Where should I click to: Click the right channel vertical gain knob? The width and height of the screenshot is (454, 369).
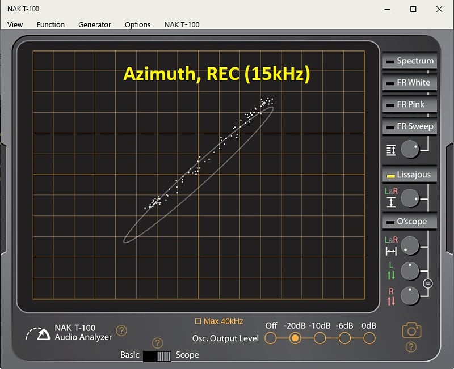(x=410, y=295)
